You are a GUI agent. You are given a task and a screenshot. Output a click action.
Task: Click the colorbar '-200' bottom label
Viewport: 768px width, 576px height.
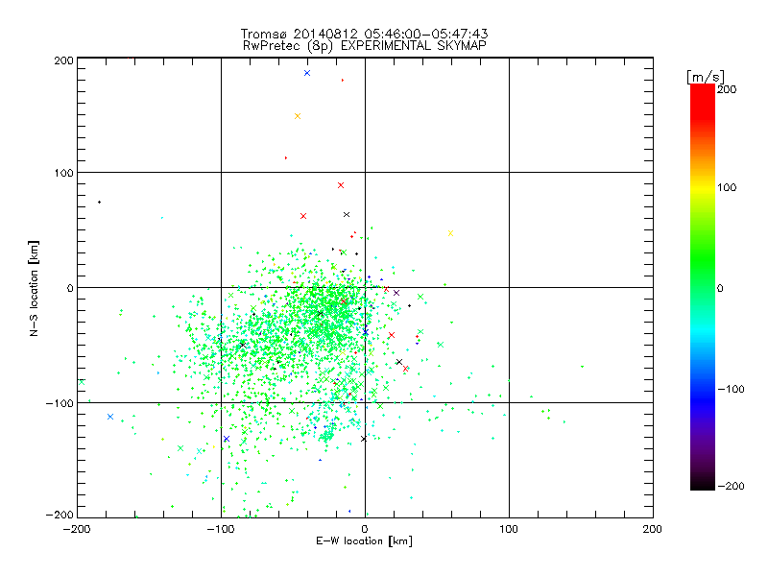[731, 486]
